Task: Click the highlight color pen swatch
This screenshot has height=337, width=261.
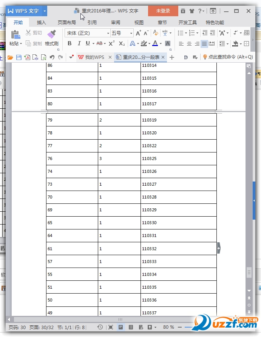Action: (x=144, y=43)
